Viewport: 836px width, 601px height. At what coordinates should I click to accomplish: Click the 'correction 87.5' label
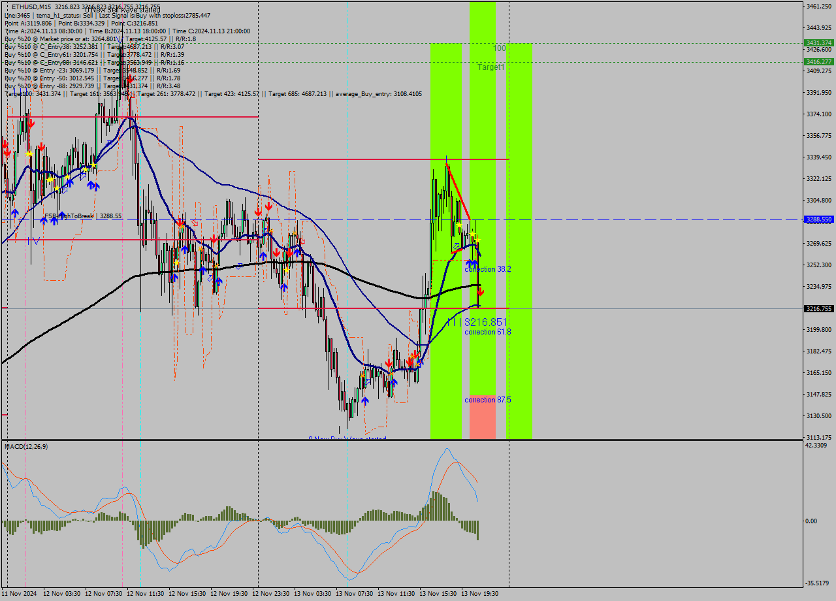click(x=488, y=400)
